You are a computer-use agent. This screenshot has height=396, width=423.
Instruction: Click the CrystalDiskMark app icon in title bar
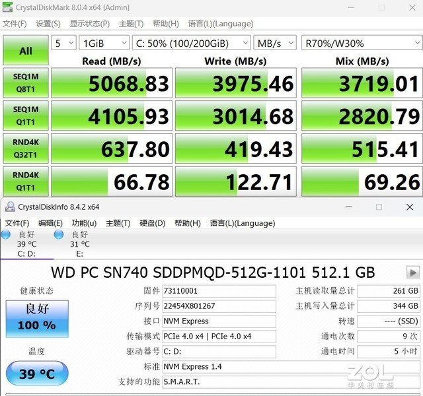[x=7, y=7]
